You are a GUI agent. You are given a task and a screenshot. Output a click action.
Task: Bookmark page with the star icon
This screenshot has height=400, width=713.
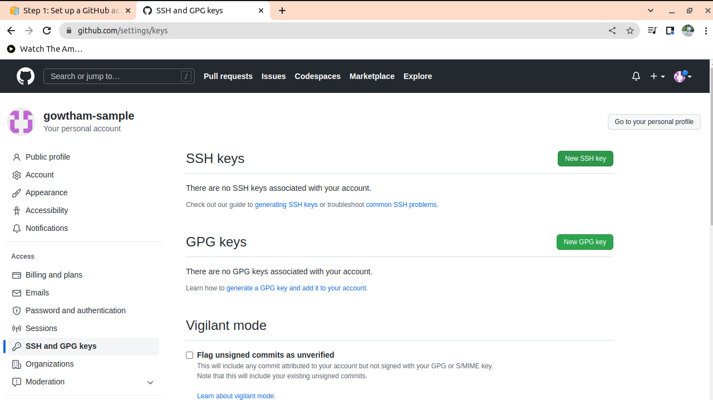coord(630,31)
